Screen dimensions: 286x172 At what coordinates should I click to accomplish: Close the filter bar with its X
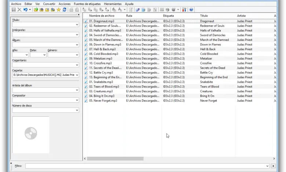[x=11, y=163]
